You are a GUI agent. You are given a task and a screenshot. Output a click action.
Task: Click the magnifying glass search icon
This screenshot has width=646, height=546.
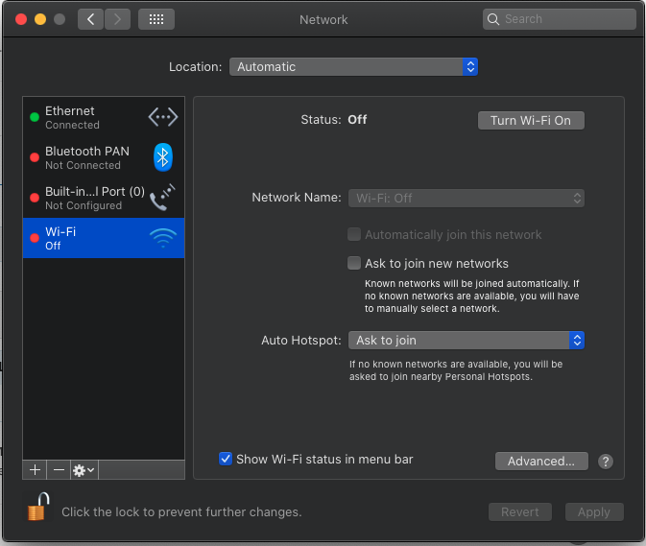pos(492,19)
